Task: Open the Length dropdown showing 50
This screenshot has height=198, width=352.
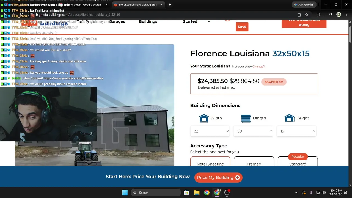Action: (x=253, y=131)
